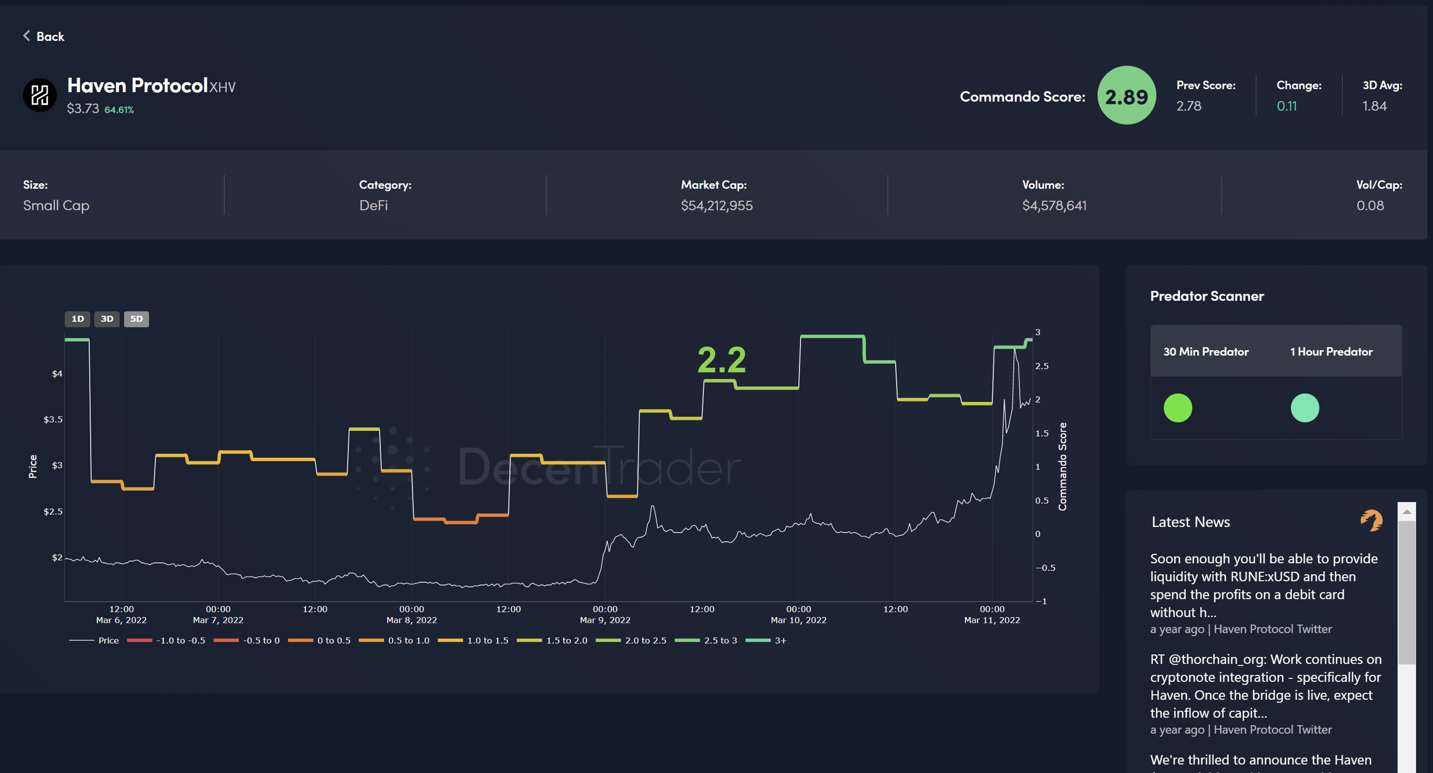Select the 1D chart range tab
The height and width of the screenshot is (773, 1433).
pyautogui.click(x=77, y=319)
